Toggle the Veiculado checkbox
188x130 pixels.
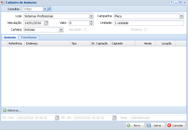(85, 30)
